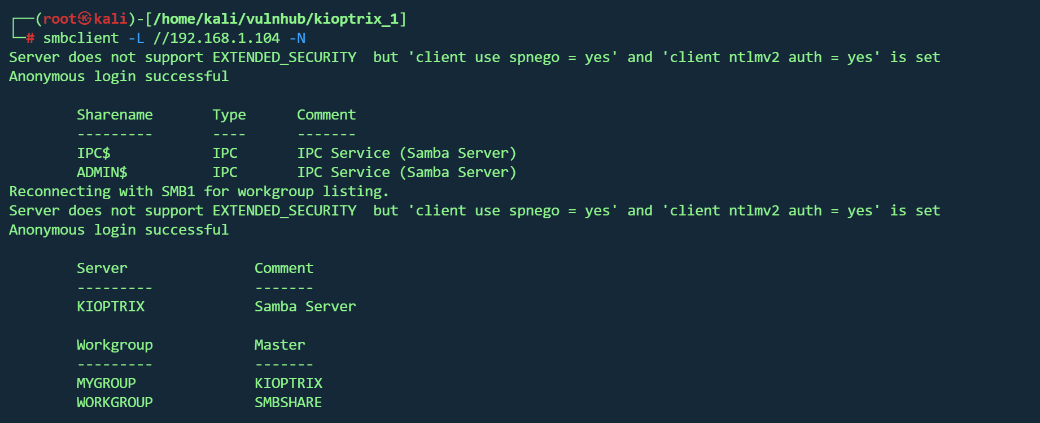Click the /home/kali/vulnhub/kioptrix_1 directory path
The image size is (1040, 423).
pyautogui.click(x=276, y=19)
